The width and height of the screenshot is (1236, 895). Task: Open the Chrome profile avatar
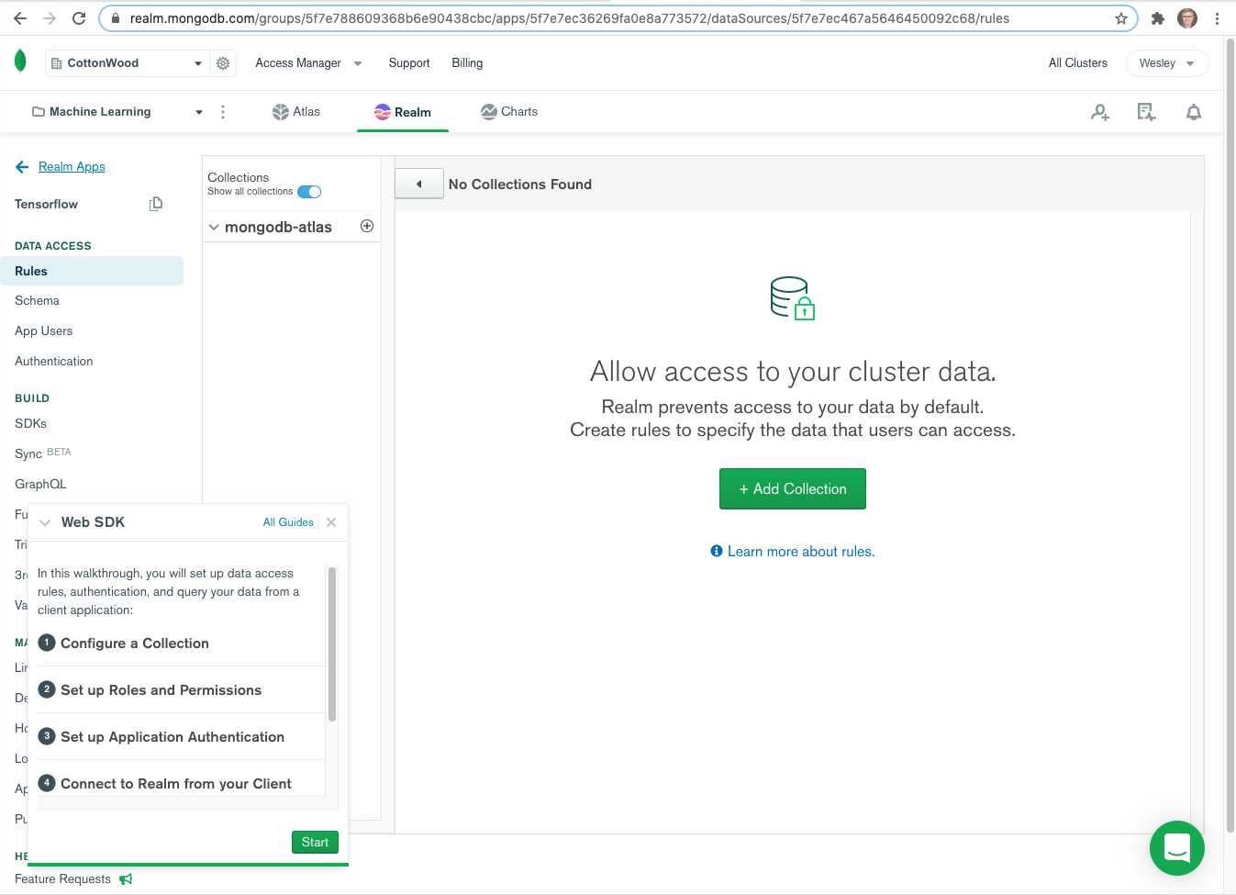pyautogui.click(x=1187, y=18)
